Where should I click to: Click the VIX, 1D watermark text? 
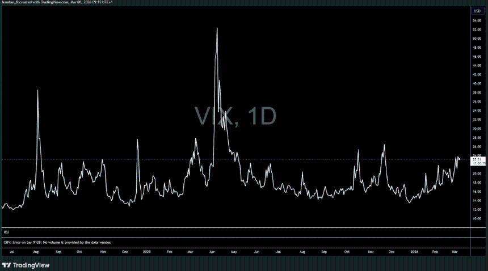(235, 116)
